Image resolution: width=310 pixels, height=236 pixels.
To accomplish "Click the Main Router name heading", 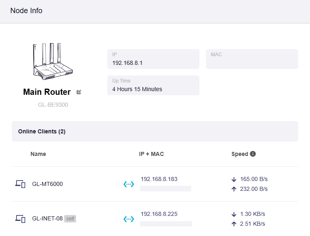I will point(47,92).
